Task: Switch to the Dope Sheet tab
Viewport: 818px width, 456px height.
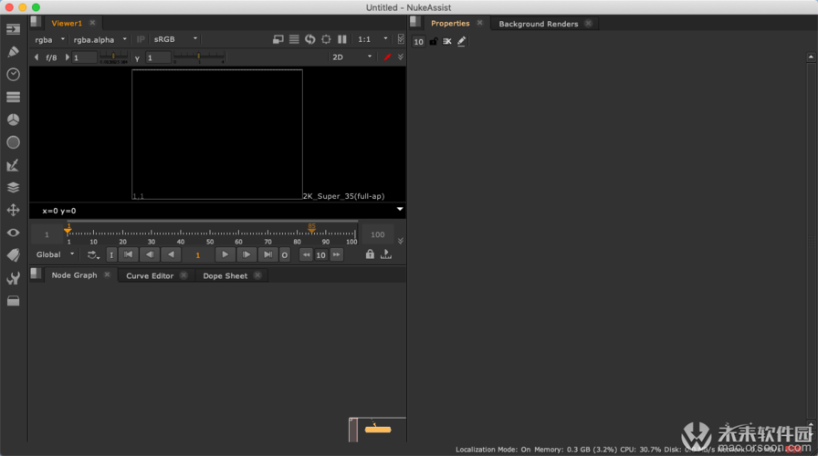Action: coord(225,275)
